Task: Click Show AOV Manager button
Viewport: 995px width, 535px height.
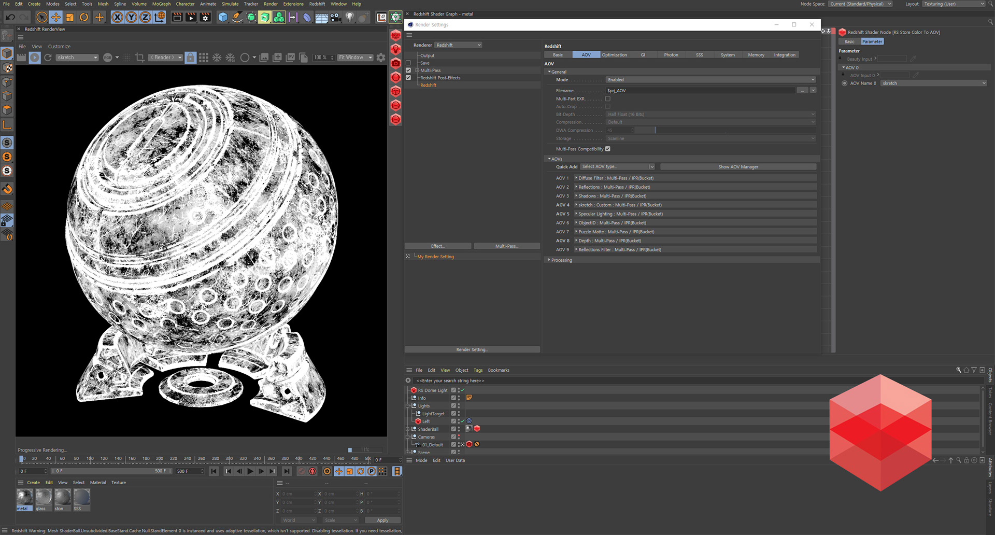Action: click(738, 167)
